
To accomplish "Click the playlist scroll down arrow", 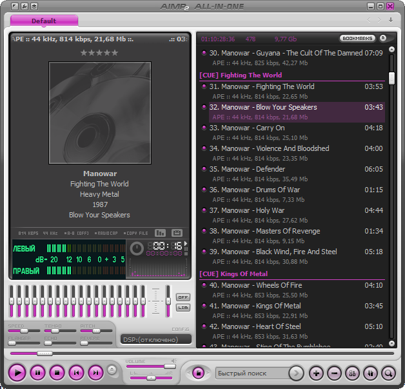I will (x=391, y=343).
